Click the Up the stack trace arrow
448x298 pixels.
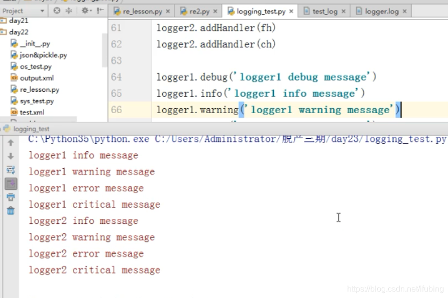pyautogui.click(x=11, y=142)
